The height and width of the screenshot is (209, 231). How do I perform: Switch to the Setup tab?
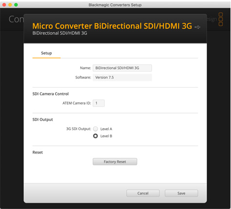(46, 53)
